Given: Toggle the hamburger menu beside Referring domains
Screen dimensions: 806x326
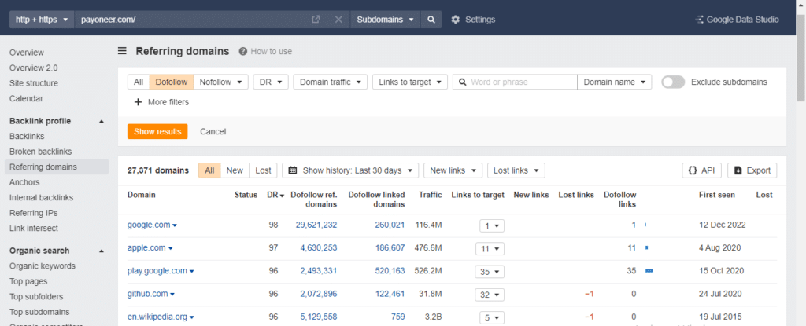Looking at the screenshot, I should tap(122, 51).
